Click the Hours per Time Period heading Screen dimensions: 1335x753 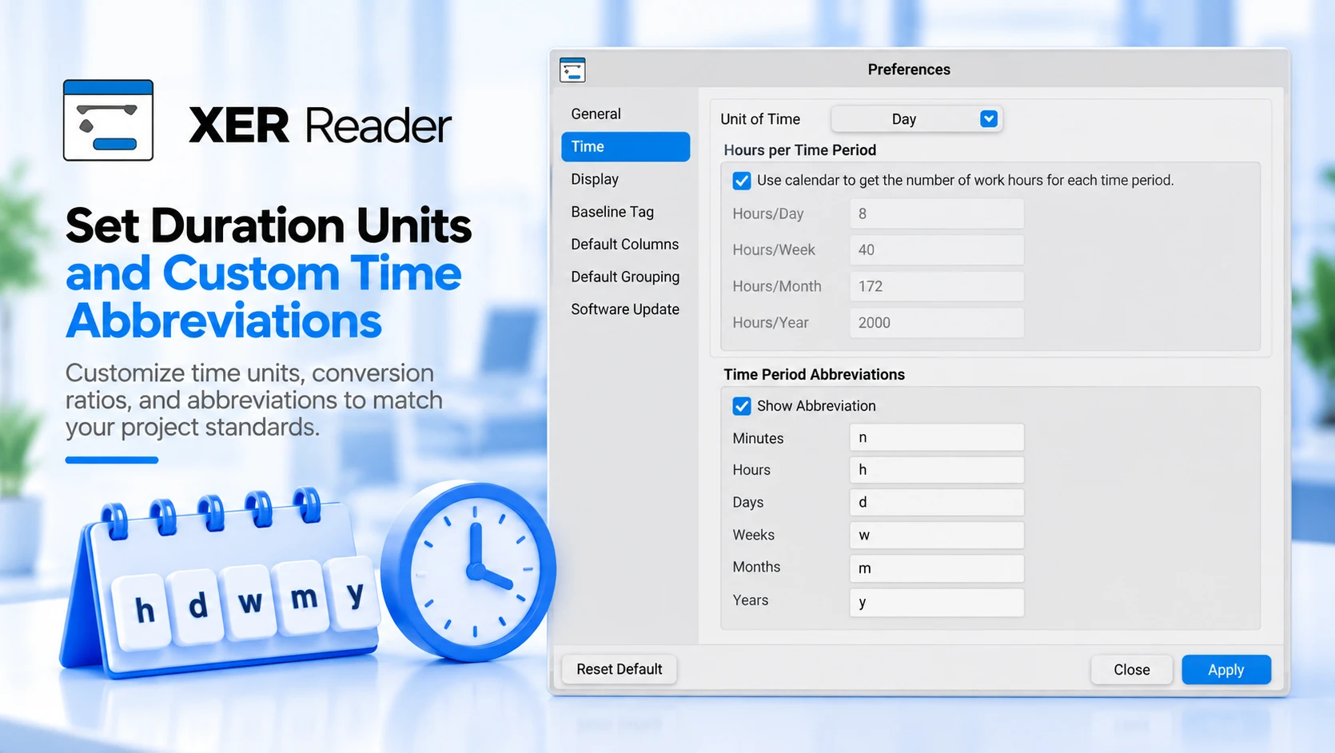[800, 150]
